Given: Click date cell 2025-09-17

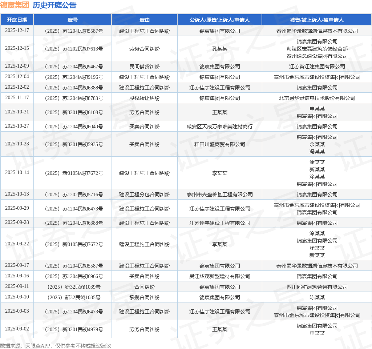Looking at the screenshot, I should pos(17,265).
